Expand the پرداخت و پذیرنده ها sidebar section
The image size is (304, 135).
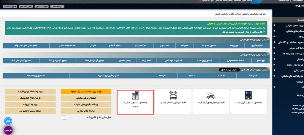(289, 53)
